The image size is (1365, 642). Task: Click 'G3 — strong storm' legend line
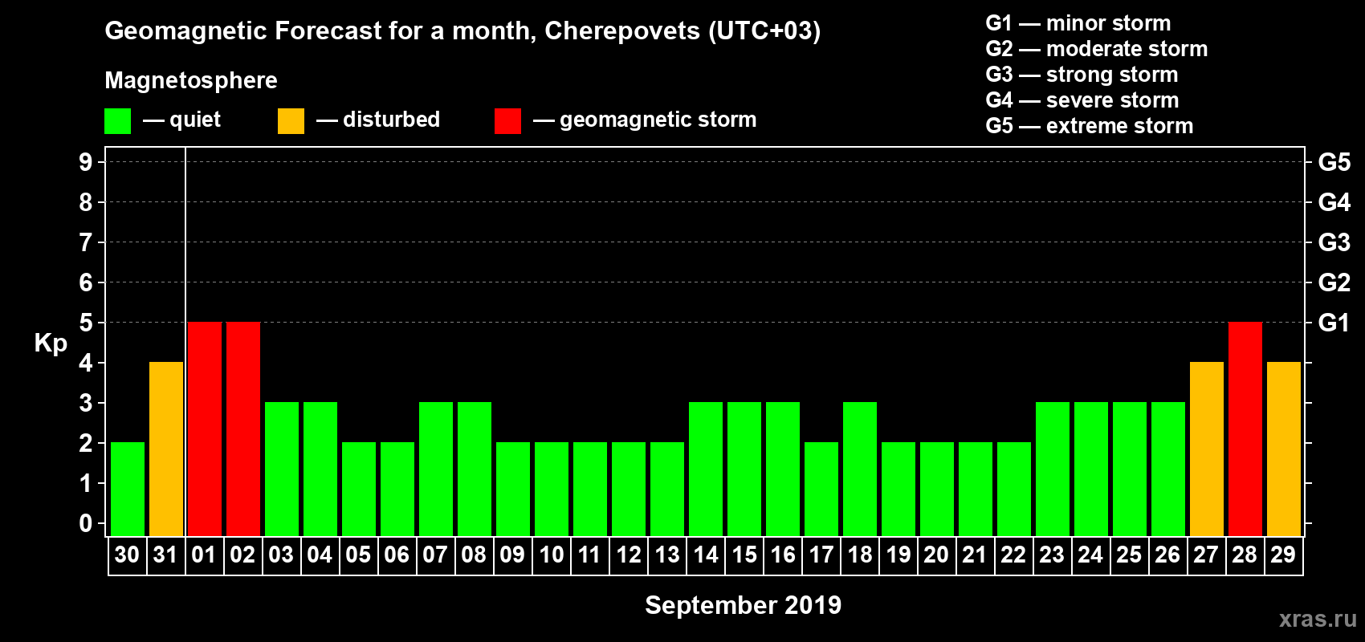click(x=1082, y=75)
